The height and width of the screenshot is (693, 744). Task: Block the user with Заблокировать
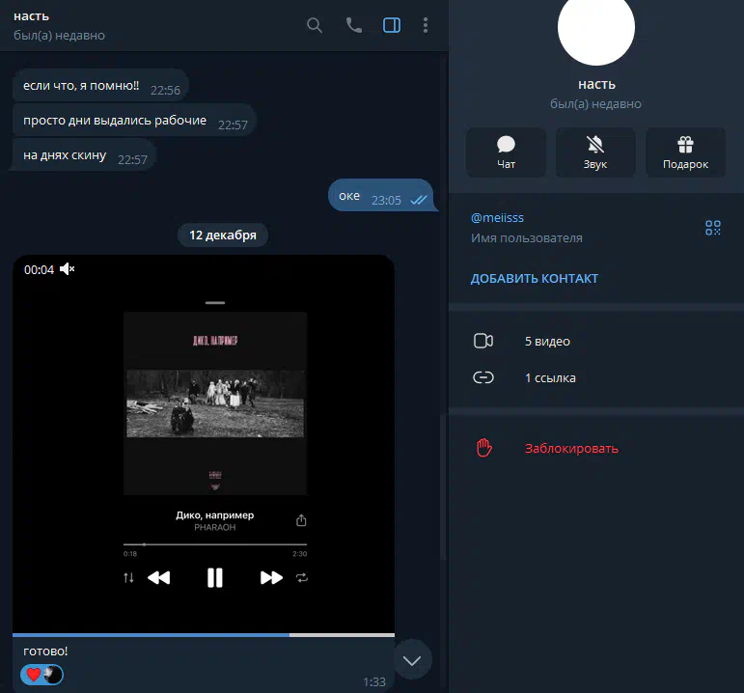point(571,449)
